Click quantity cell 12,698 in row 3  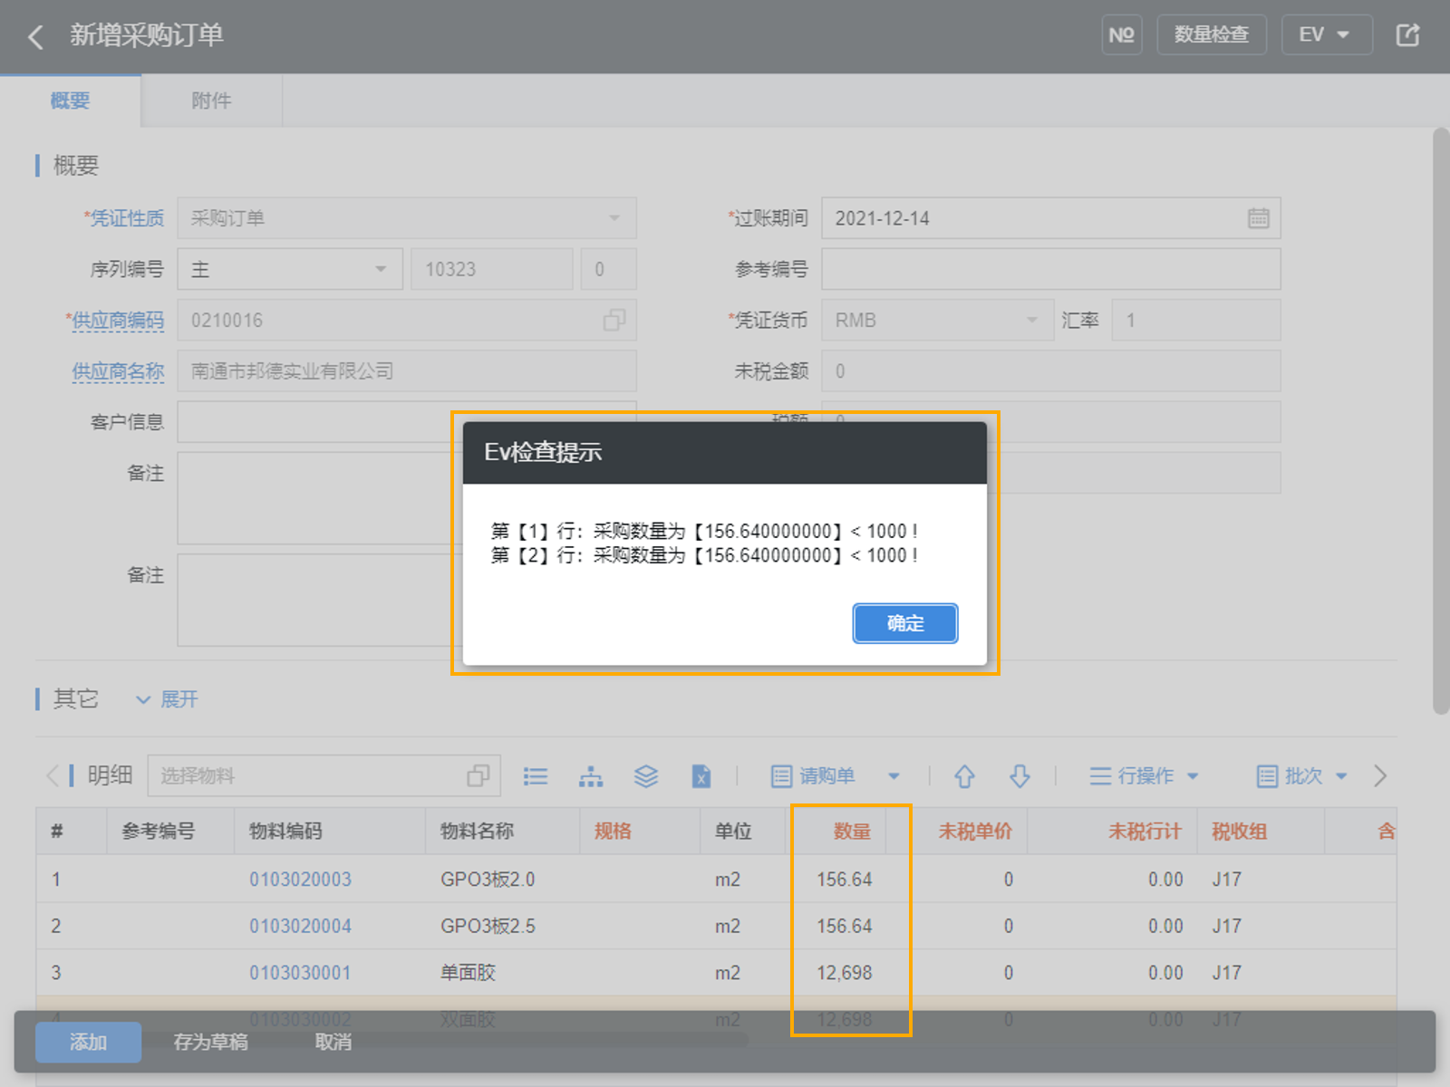point(844,973)
